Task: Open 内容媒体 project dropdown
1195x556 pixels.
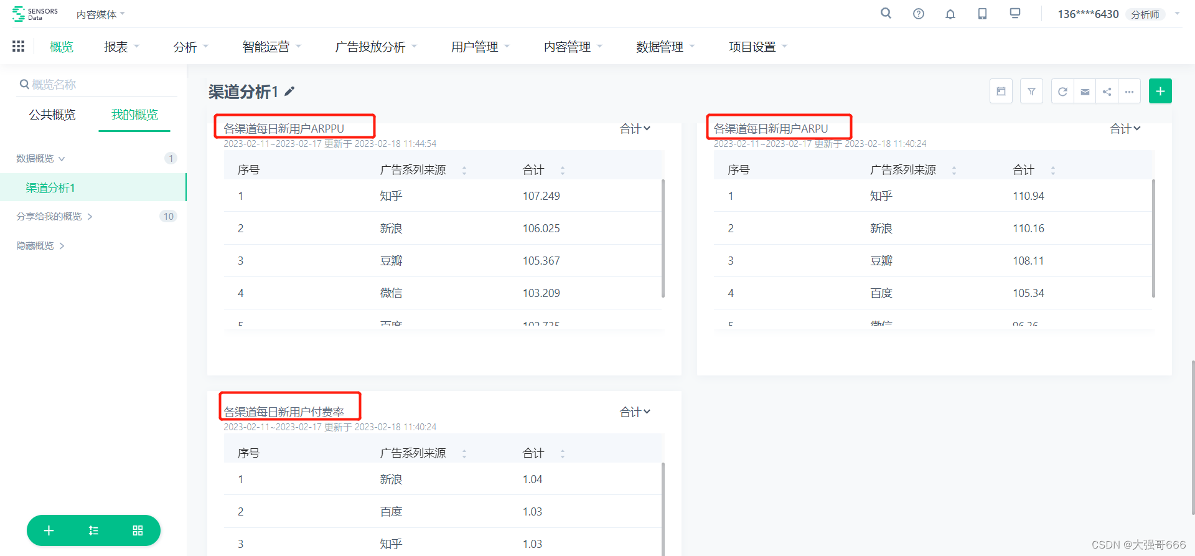Action: click(x=101, y=14)
